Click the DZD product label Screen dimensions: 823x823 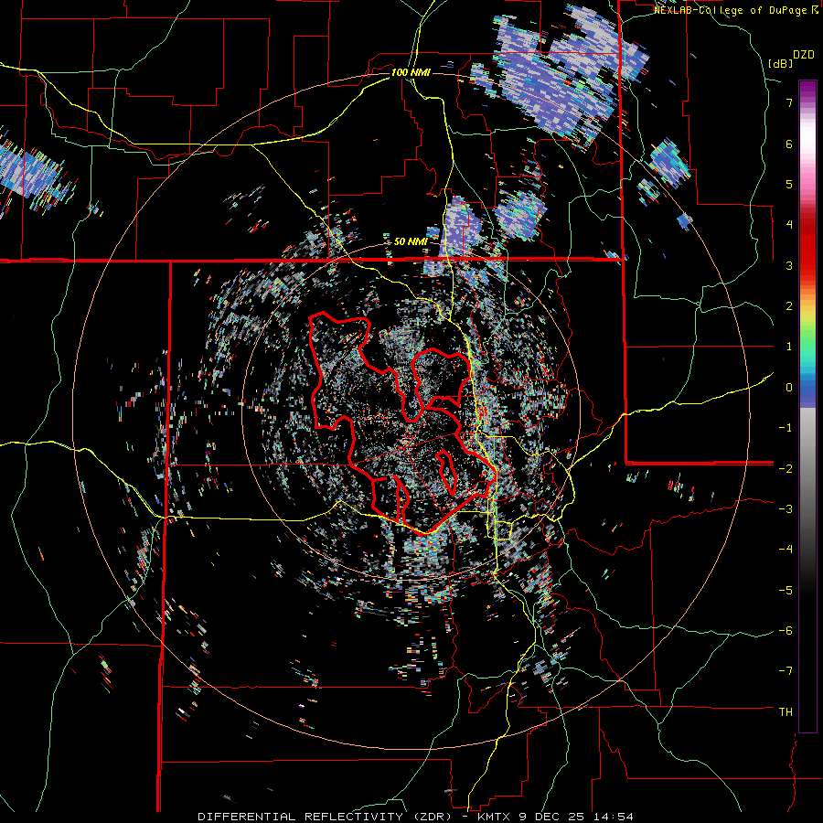click(x=804, y=55)
